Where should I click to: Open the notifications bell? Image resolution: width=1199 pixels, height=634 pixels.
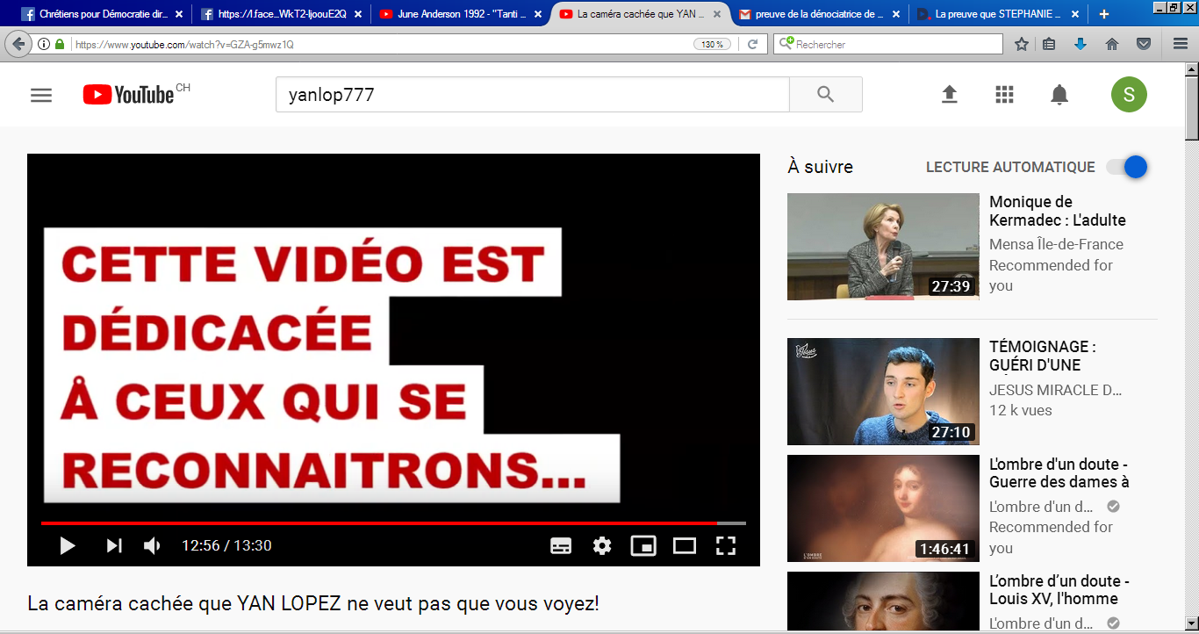[1059, 95]
